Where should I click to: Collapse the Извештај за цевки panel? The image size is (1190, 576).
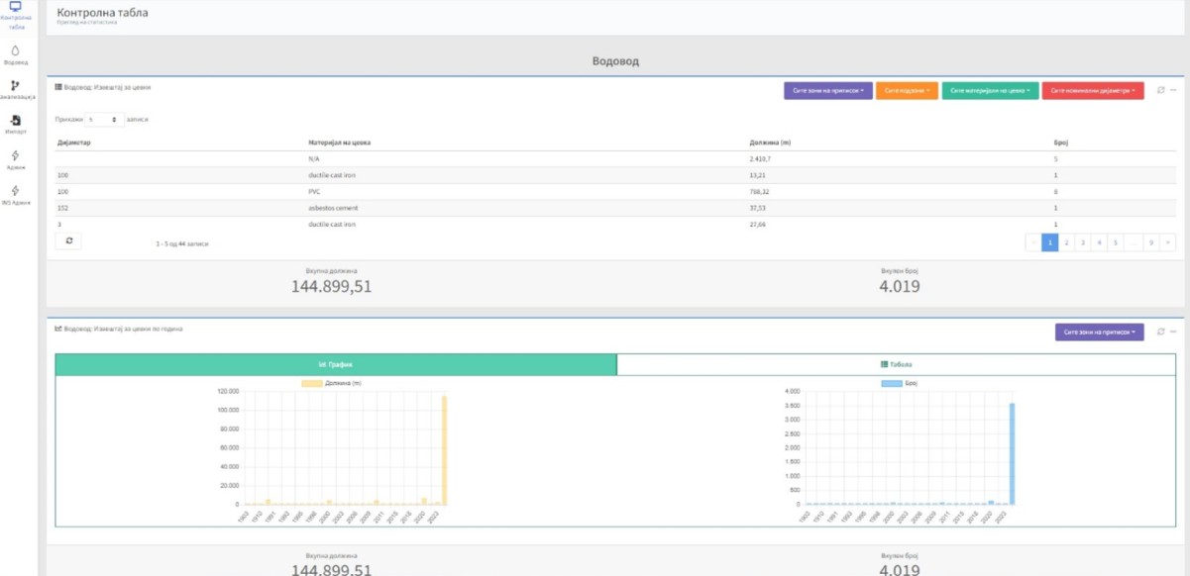tap(1173, 90)
